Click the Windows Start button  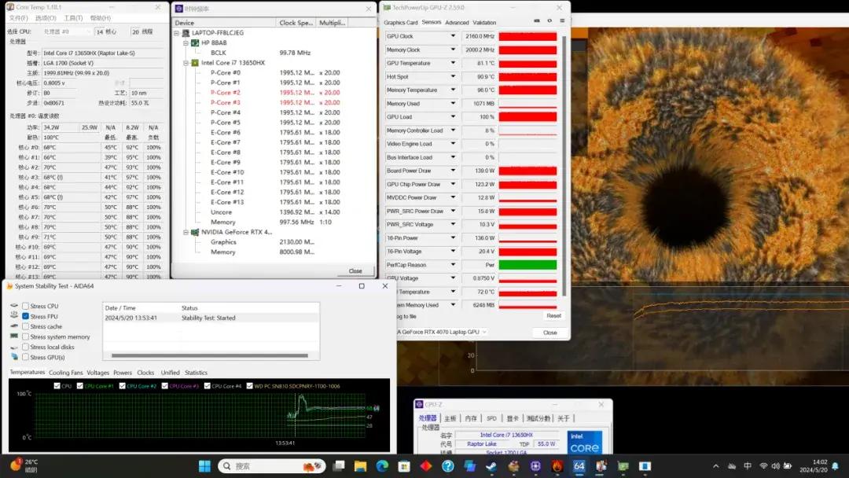tap(204, 466)
